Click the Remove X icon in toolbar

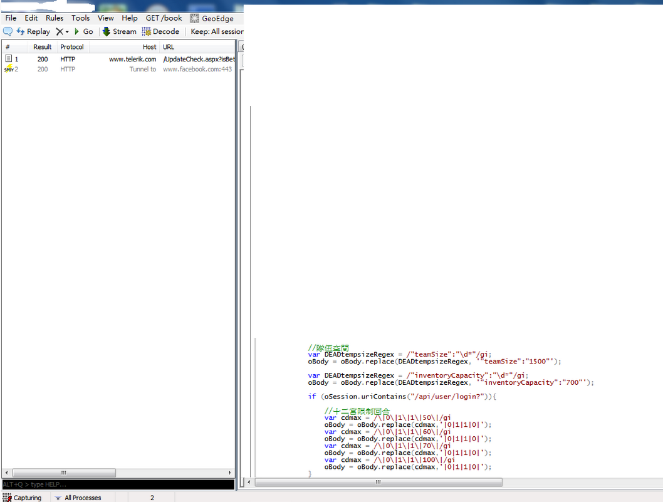coord(59,31)
